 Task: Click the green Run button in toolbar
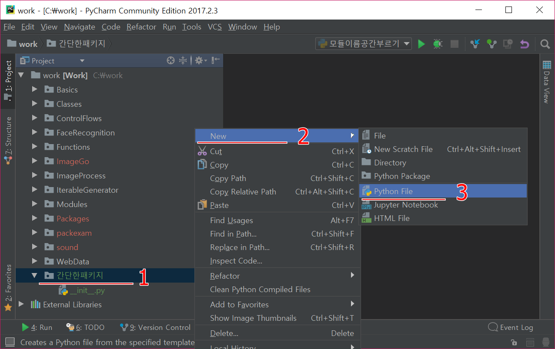[x=421, y=44]
